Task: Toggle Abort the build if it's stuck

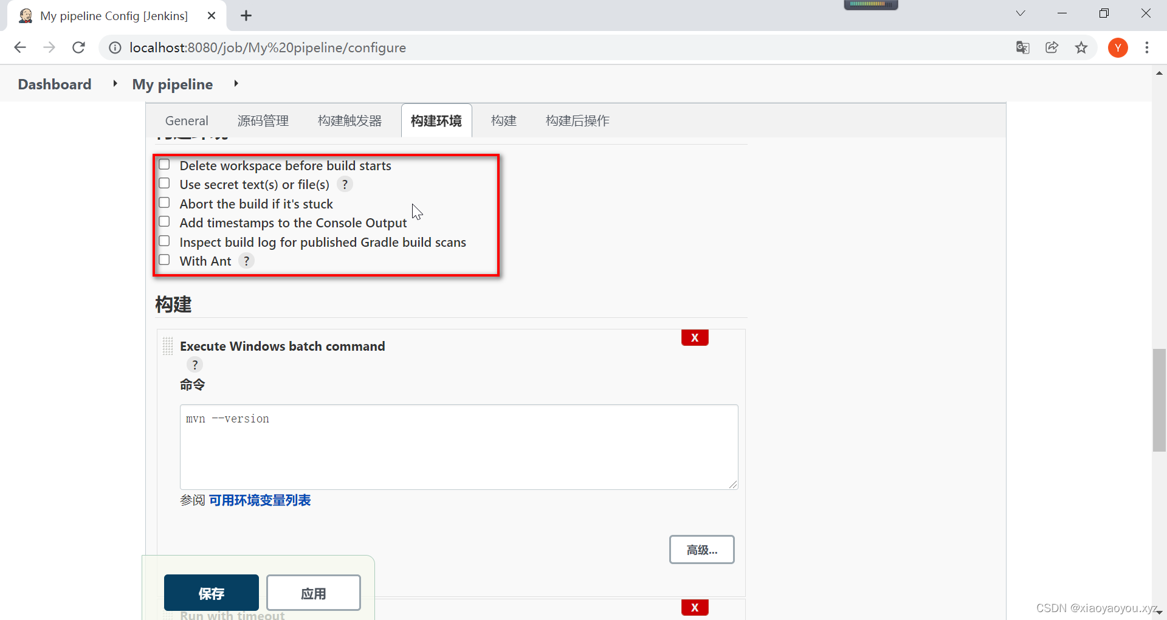Action: (164, 203)
